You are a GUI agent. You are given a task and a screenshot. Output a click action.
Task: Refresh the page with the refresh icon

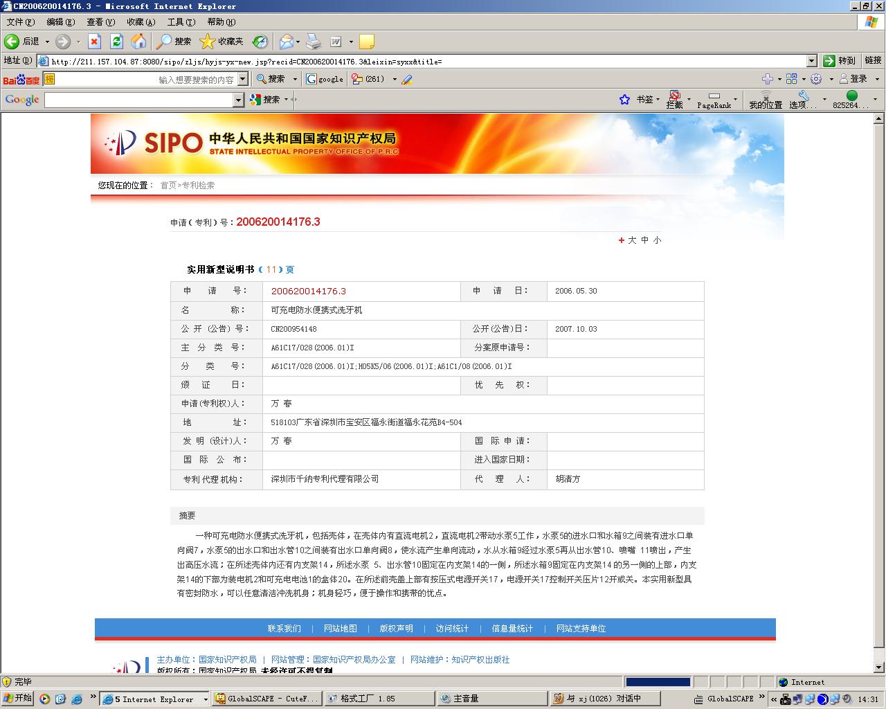(x=116, y=42)
